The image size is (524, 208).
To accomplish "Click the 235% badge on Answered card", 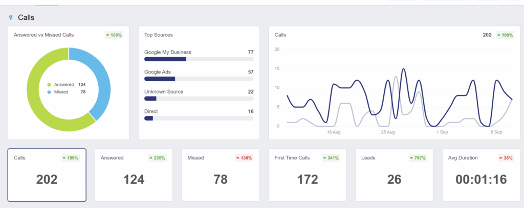I will [157, 158].
